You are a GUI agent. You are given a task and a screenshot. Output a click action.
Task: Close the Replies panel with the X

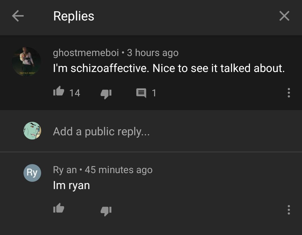pyautogui.click(x=284, y=16)
